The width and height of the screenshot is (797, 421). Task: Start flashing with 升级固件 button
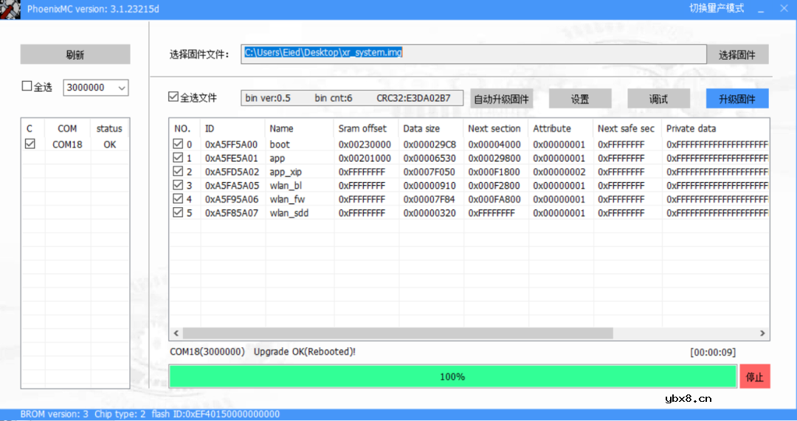click(736, 99)
